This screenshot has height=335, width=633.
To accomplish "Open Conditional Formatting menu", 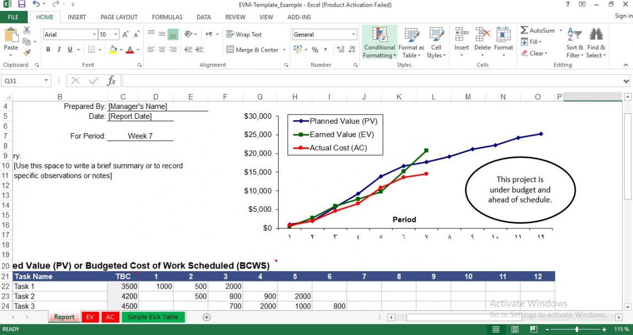I will click(x=380, y=43).
